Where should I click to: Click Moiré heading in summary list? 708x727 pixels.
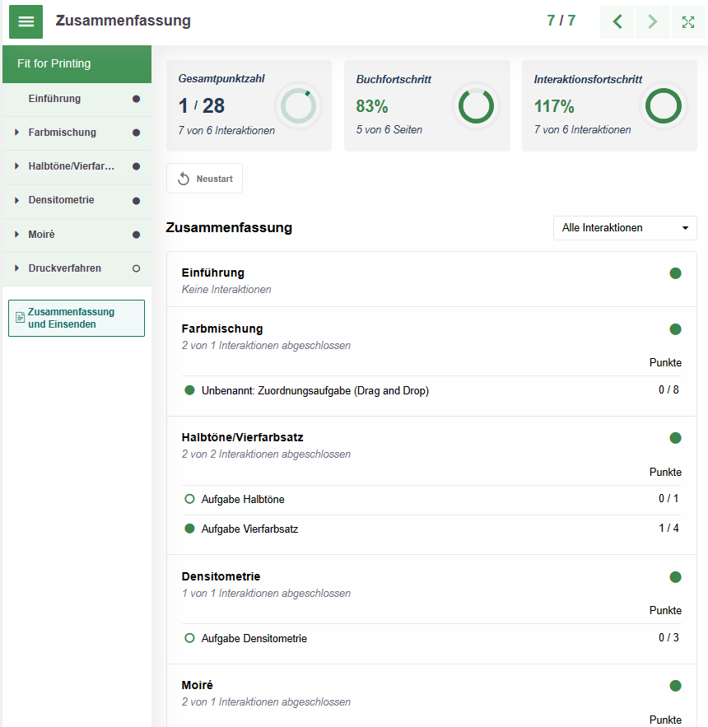click(x=197, y=685)
